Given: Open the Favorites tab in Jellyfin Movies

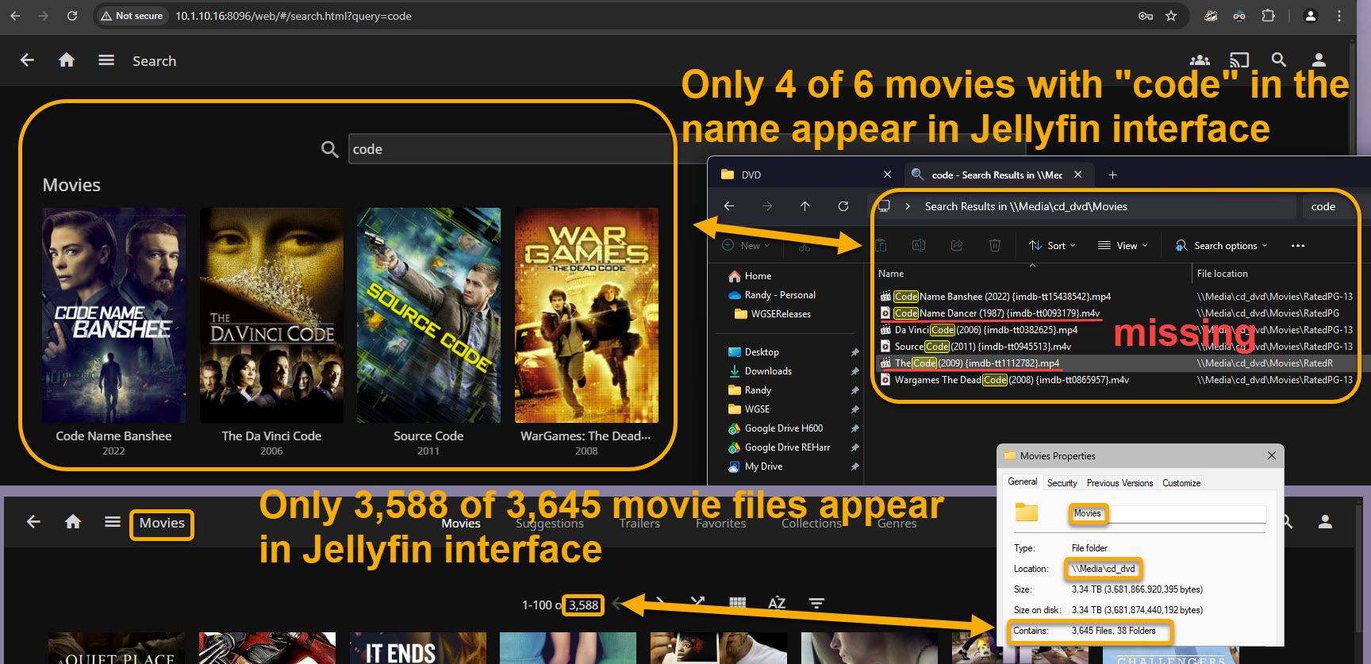Looking at the screenshot, I should coord(720,524).
